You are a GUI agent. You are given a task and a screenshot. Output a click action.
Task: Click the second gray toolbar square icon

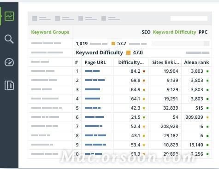[x=58, y=18]
